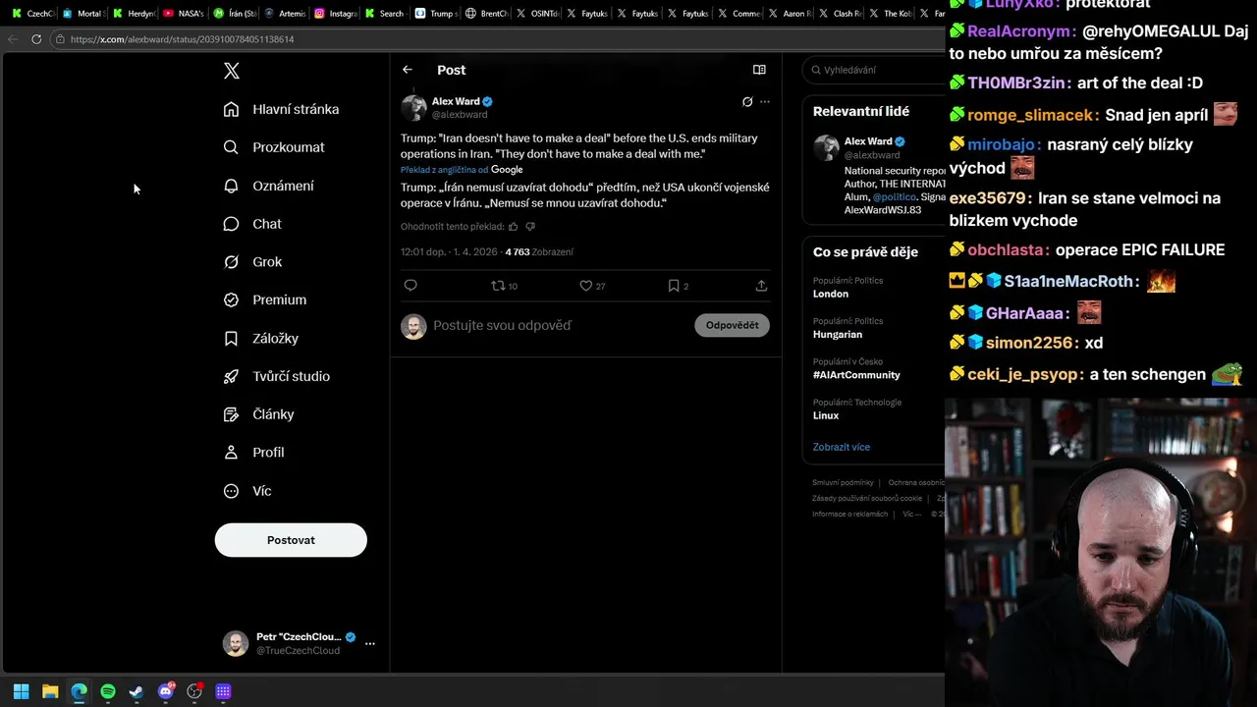
Task: Click the @alexbward handle on post
Action: pyautogui.click(x=460, y=115)
